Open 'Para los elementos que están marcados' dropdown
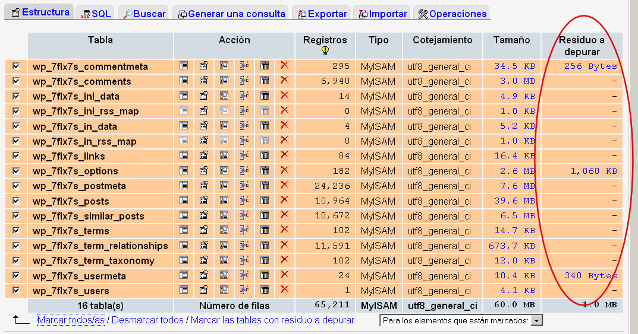Image resolution: width=638 pixels, height=334 pixels. point(461,320)
